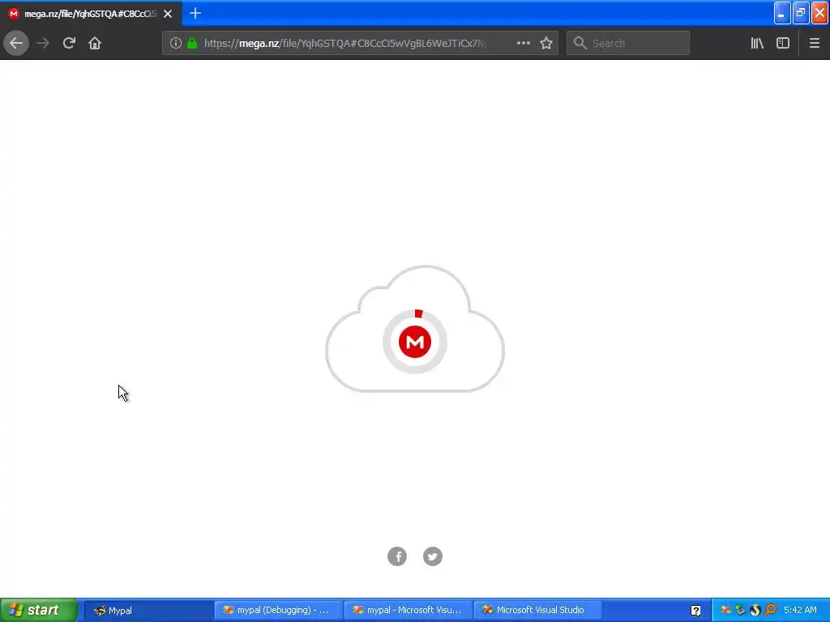The width and height of the screenshot is (830, 622).
Task: Toggle the sidebar view icon
Action: point(783,43)
